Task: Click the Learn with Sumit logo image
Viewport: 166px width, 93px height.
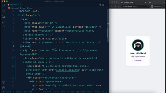Action: click(x=138, y=45)
